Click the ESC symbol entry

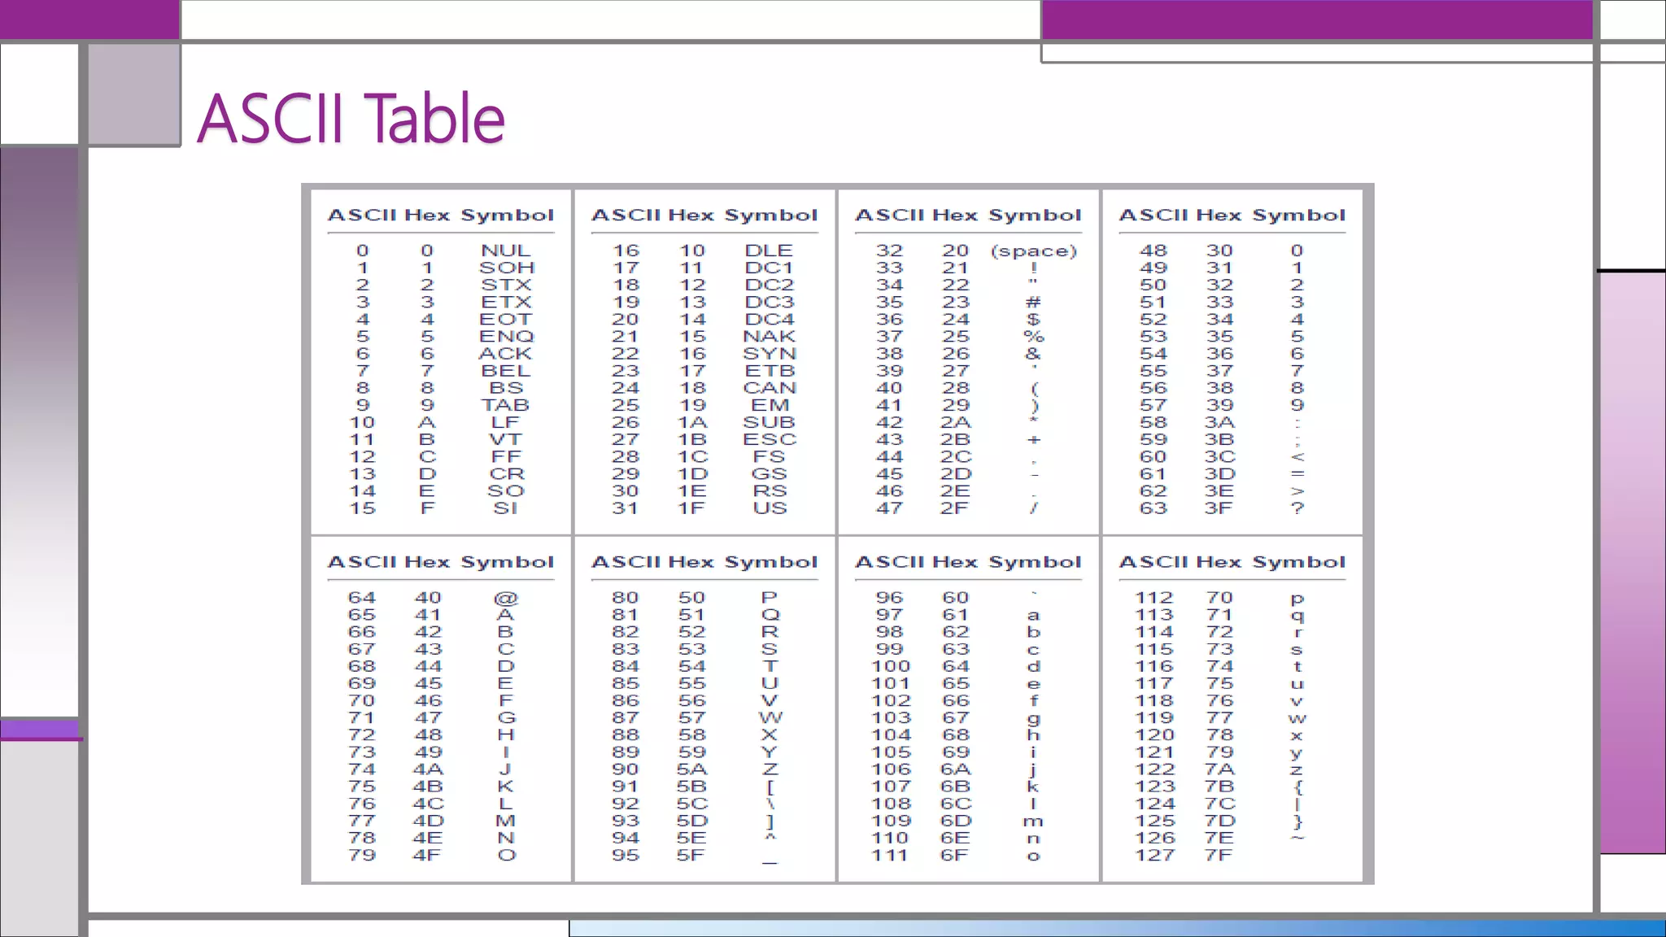(769, 439)
